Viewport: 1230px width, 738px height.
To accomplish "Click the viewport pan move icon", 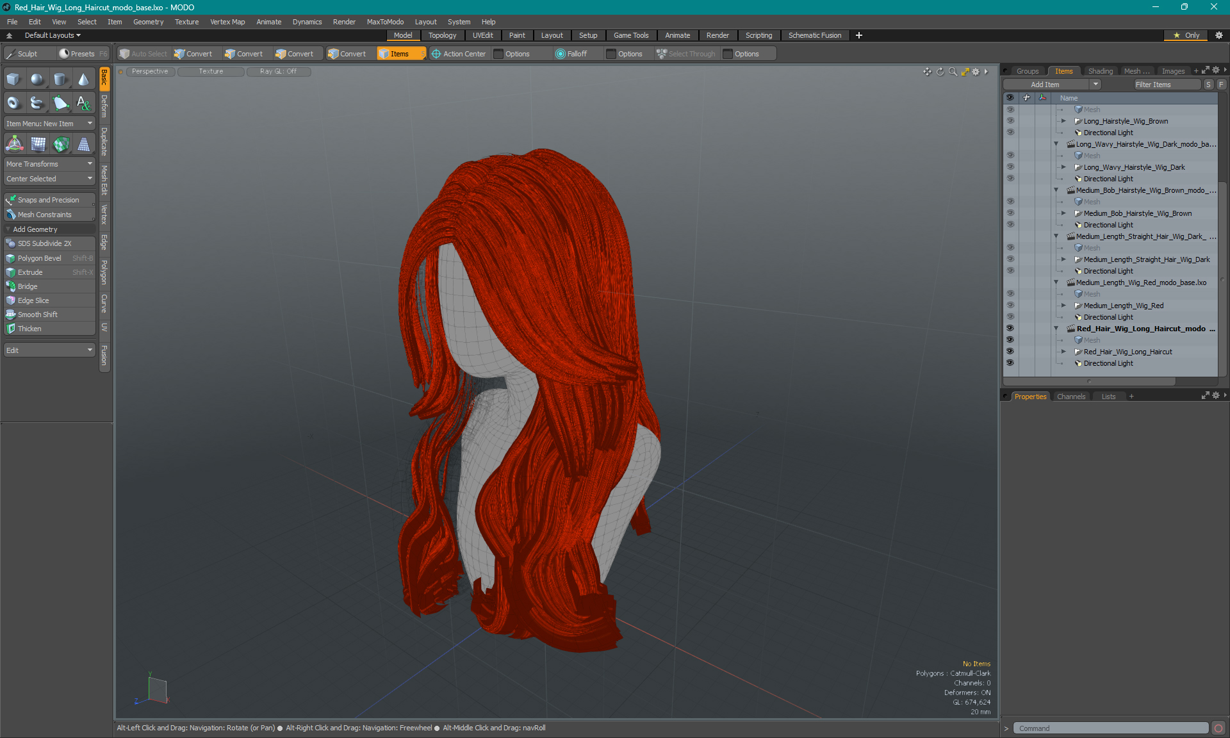I will coord(927,72).
